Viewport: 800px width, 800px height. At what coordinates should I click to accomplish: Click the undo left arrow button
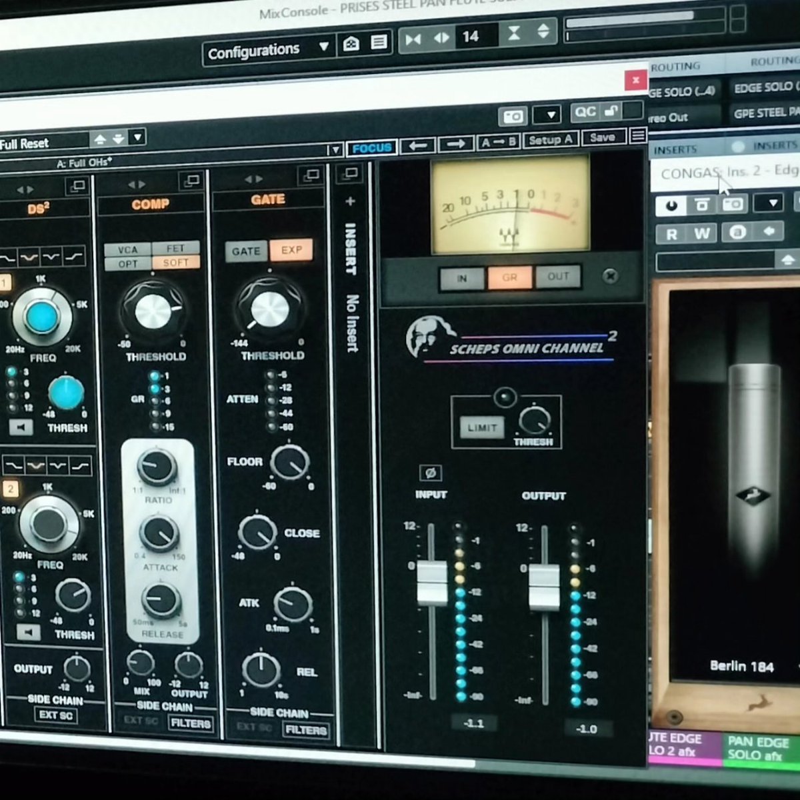pyautogui.click(x=418, y=145)
